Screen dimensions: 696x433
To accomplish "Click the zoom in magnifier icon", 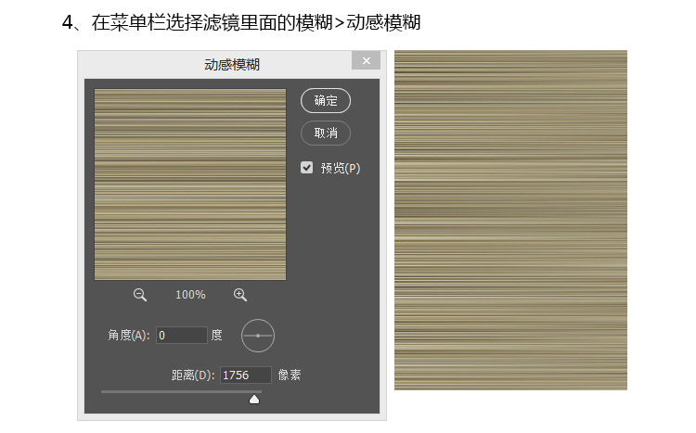I will 240,295.
